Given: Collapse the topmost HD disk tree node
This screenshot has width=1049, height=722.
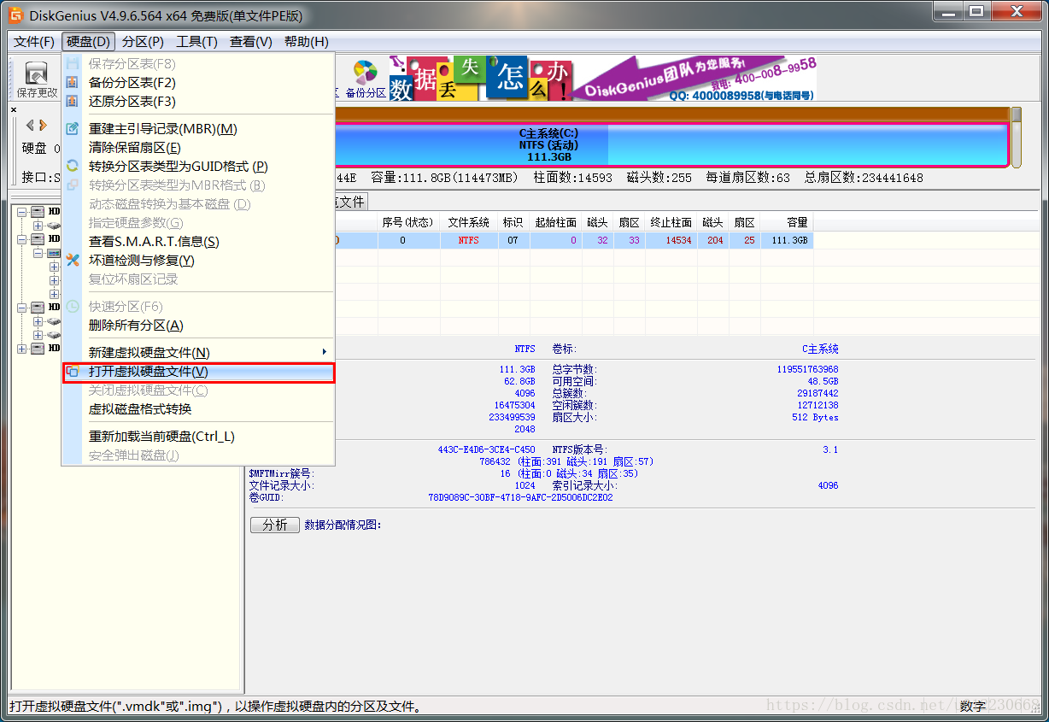Looking at the screenshot, I should pyautogui.click(x=22, y=212).
